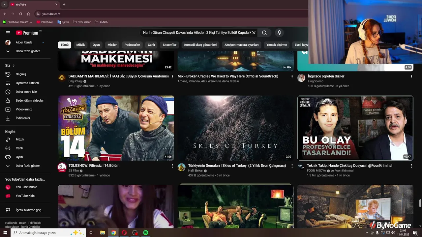This screenshot has width=422, height=237.
Task: Select the Sitcom'lar filter chip
Action: (x=169, y=45)
